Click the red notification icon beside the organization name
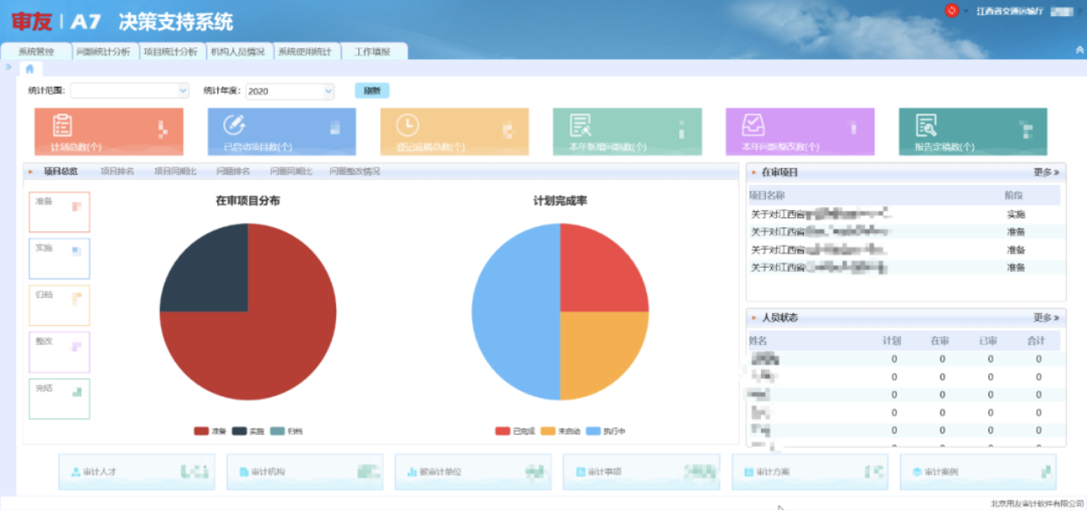 (951, 10)
